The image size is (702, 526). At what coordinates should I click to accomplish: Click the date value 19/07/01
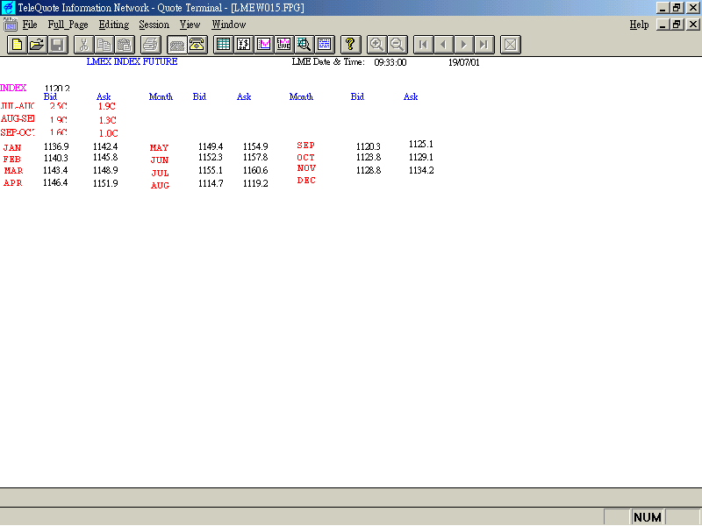[464, 62]
